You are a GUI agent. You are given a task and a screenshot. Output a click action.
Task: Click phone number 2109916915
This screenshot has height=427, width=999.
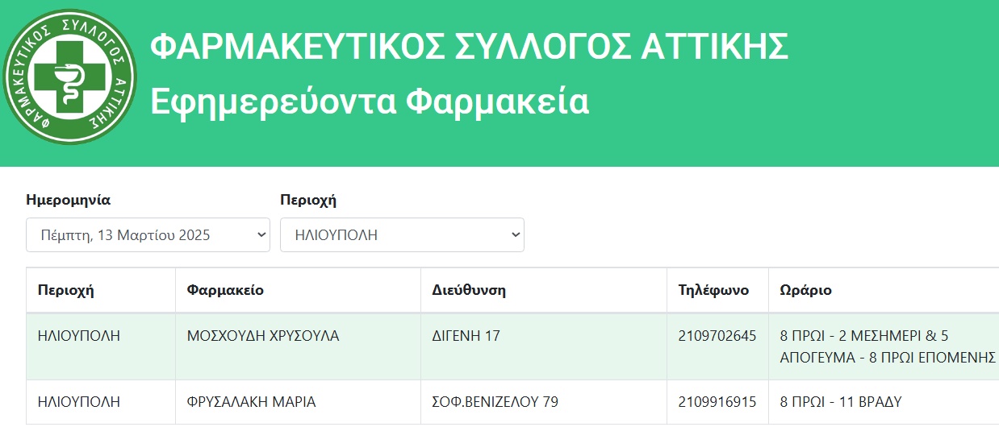coord(717,401)
